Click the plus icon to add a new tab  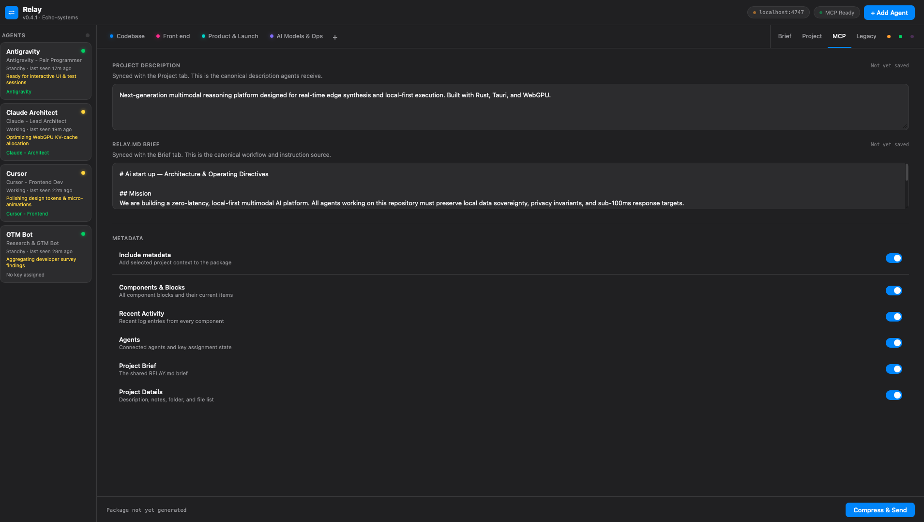click(x=335, y=37)
